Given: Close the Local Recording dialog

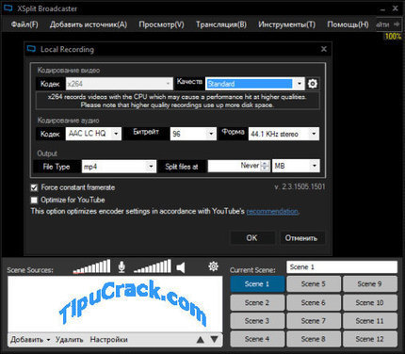Looking at the screenshot, I should click(324, 49).
